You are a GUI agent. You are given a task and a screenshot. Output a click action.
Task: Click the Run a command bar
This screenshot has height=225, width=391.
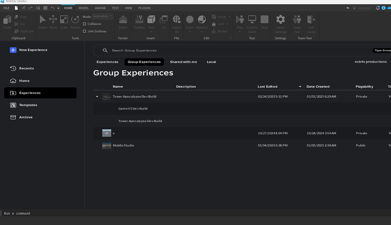tap(195, 213)
